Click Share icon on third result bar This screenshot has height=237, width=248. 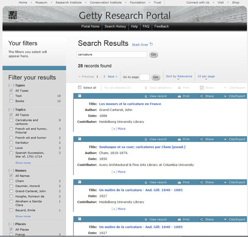[x=202, y=182]
